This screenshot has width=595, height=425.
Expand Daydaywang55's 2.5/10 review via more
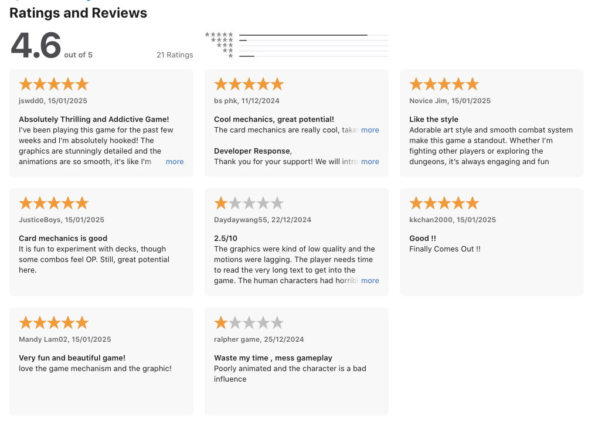tap(370, 281)
